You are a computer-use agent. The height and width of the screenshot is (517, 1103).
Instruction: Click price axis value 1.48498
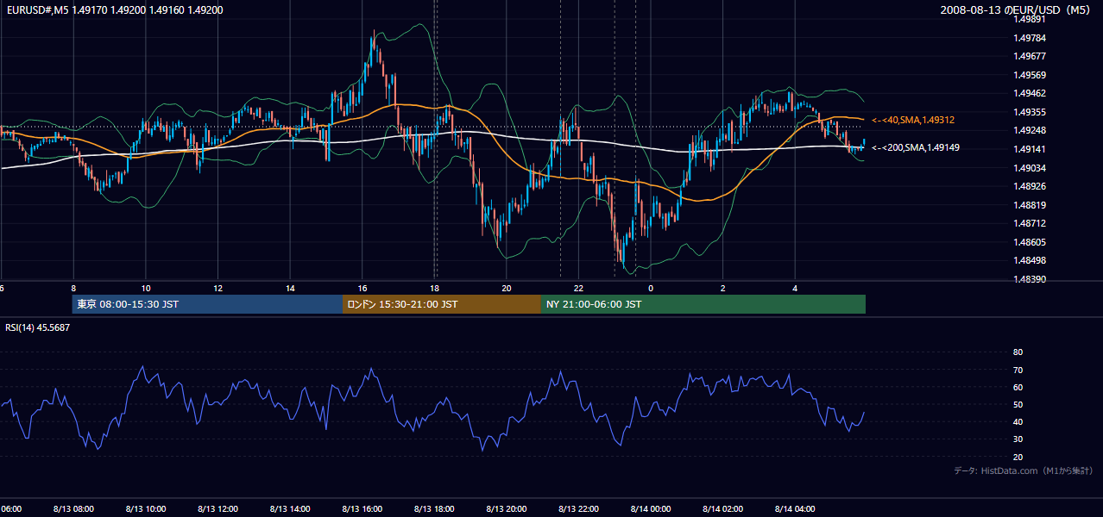(1031, 260)
